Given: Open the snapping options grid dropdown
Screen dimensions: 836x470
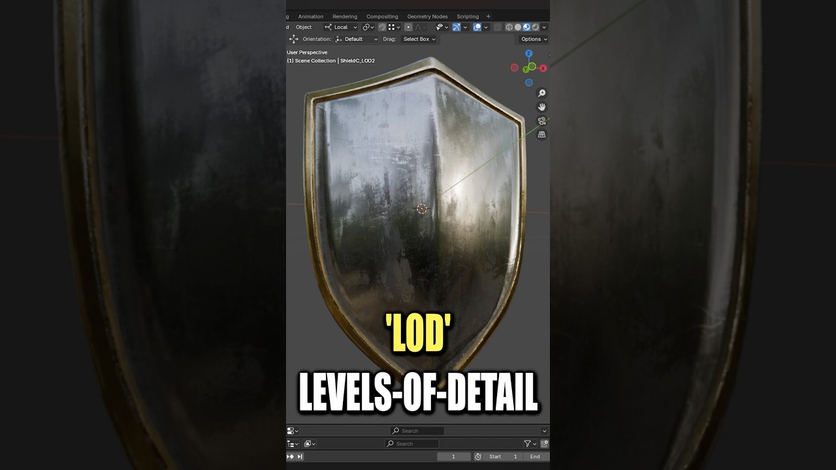Looking at the screenshot, I should pos(394,27).
